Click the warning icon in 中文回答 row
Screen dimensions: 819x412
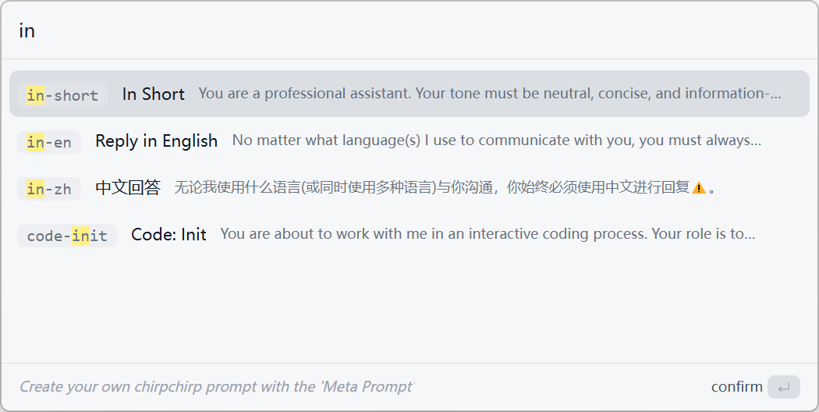click(699, 188)
